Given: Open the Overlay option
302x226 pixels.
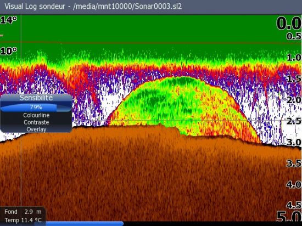Looking at the screenshot, I should pyautogui.click(x=36, y=129).
